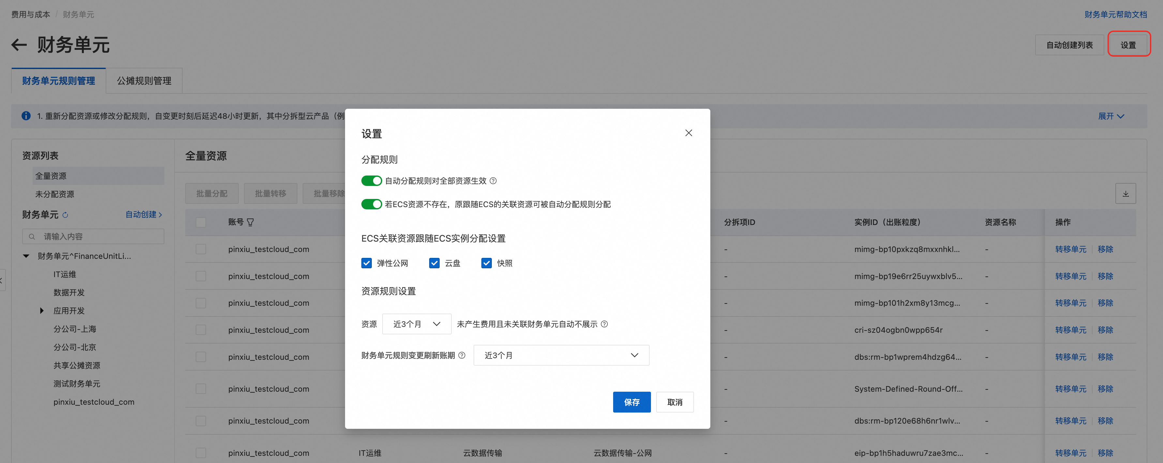
Task: Expand the 应用开发 tree node
Action: [41, 311]
